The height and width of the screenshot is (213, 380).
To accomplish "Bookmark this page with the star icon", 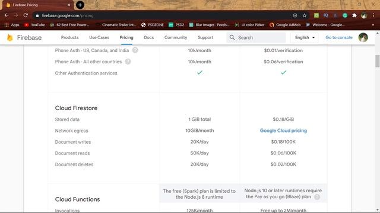I will 305,15.
